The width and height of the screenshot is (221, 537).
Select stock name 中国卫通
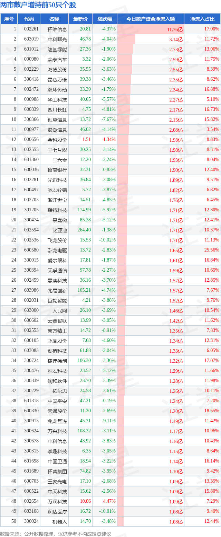coord(57,461)
